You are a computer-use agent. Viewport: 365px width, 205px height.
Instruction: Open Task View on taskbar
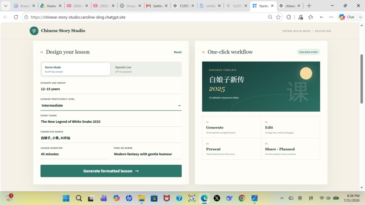pyautogui.click(x=91, y=198)
